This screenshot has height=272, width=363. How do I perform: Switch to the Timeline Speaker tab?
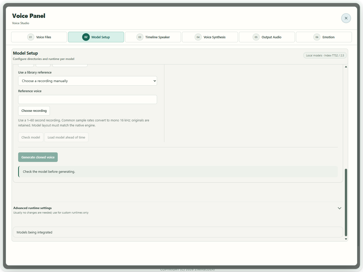point(153,37)
